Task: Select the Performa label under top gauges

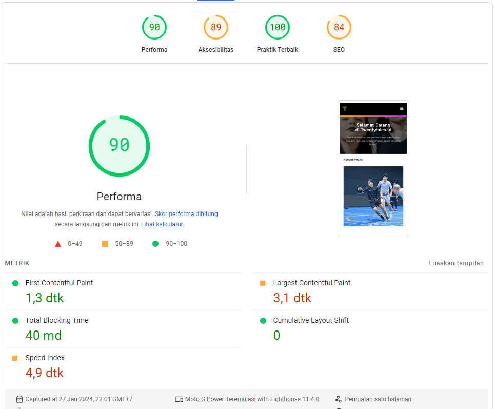Action: coord(154,49)
